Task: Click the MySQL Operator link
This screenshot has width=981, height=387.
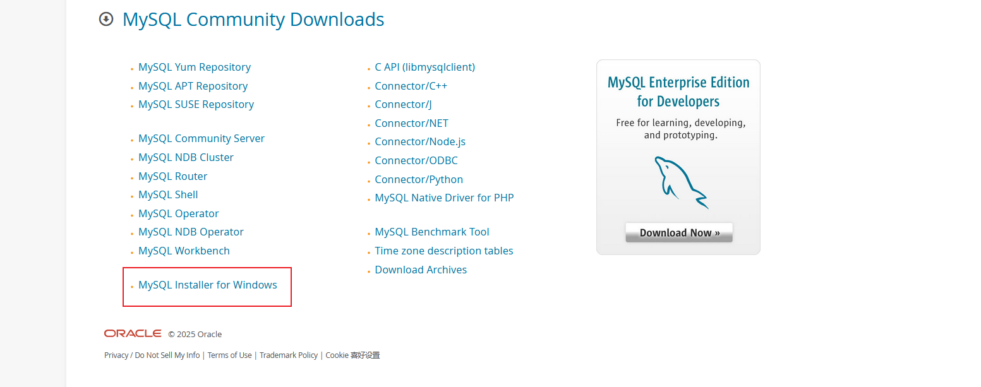Action: [x=179, y=213]
